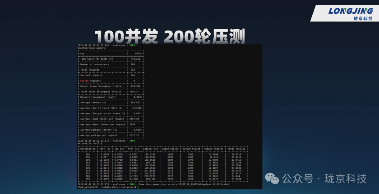Select the 'Total (tok/s)' column header

click(236, 149)
